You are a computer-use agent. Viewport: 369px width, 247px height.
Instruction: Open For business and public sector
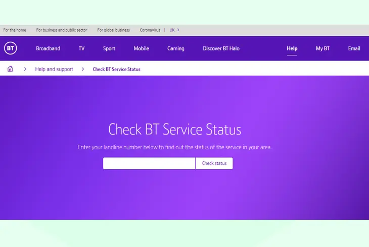tap(62, 30)
